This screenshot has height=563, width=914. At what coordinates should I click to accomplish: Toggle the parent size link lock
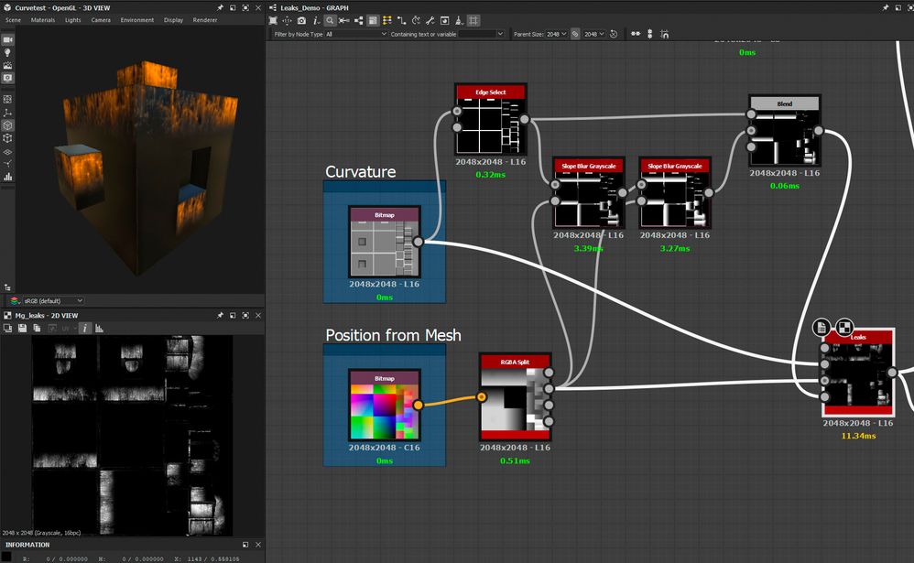(575, 34)
